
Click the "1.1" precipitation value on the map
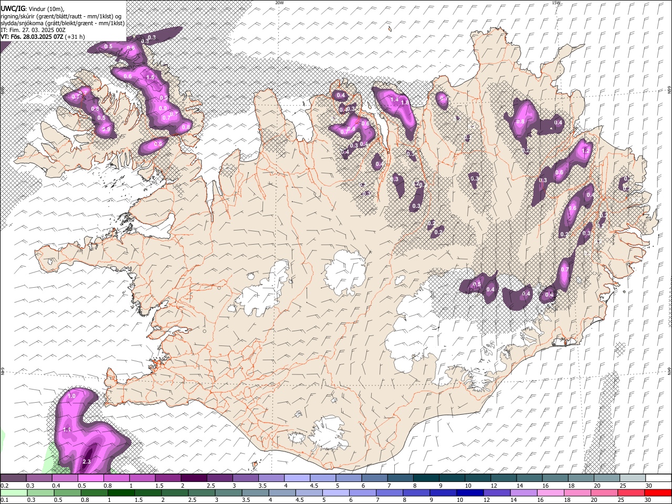67,430
